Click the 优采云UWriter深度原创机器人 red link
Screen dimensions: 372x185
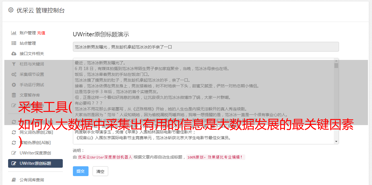tap(105, 157)
